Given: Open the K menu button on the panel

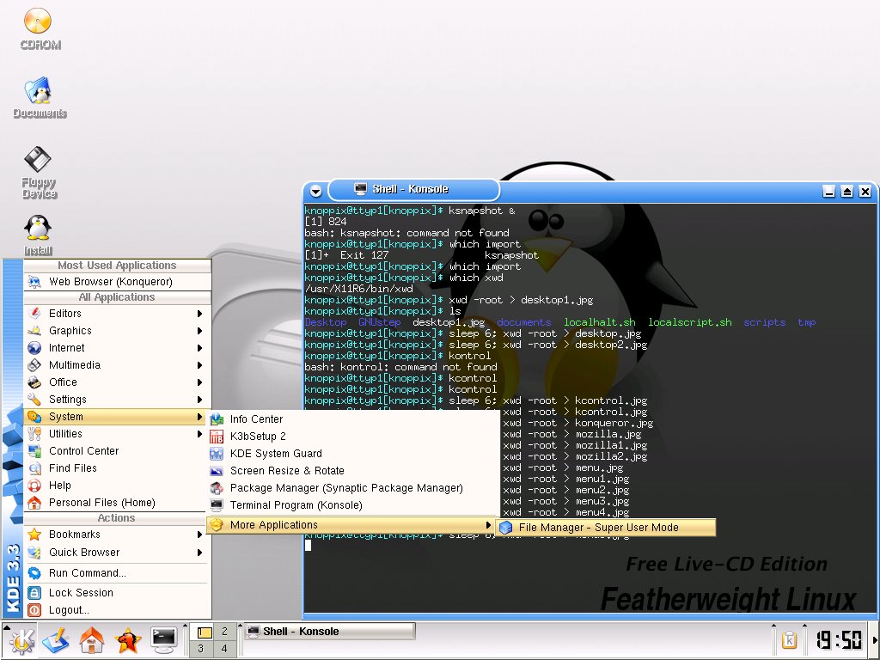Looking at the screenshot, I should (21, 639).
